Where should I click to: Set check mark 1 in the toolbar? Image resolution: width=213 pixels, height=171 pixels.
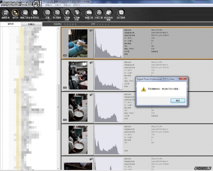[65, 24]
